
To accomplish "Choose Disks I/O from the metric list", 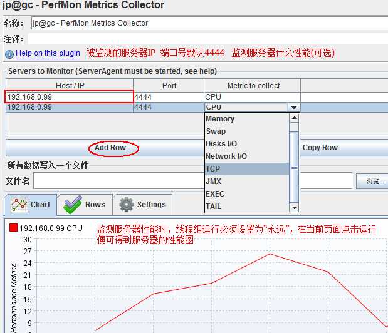I will [x=247, y=144].
